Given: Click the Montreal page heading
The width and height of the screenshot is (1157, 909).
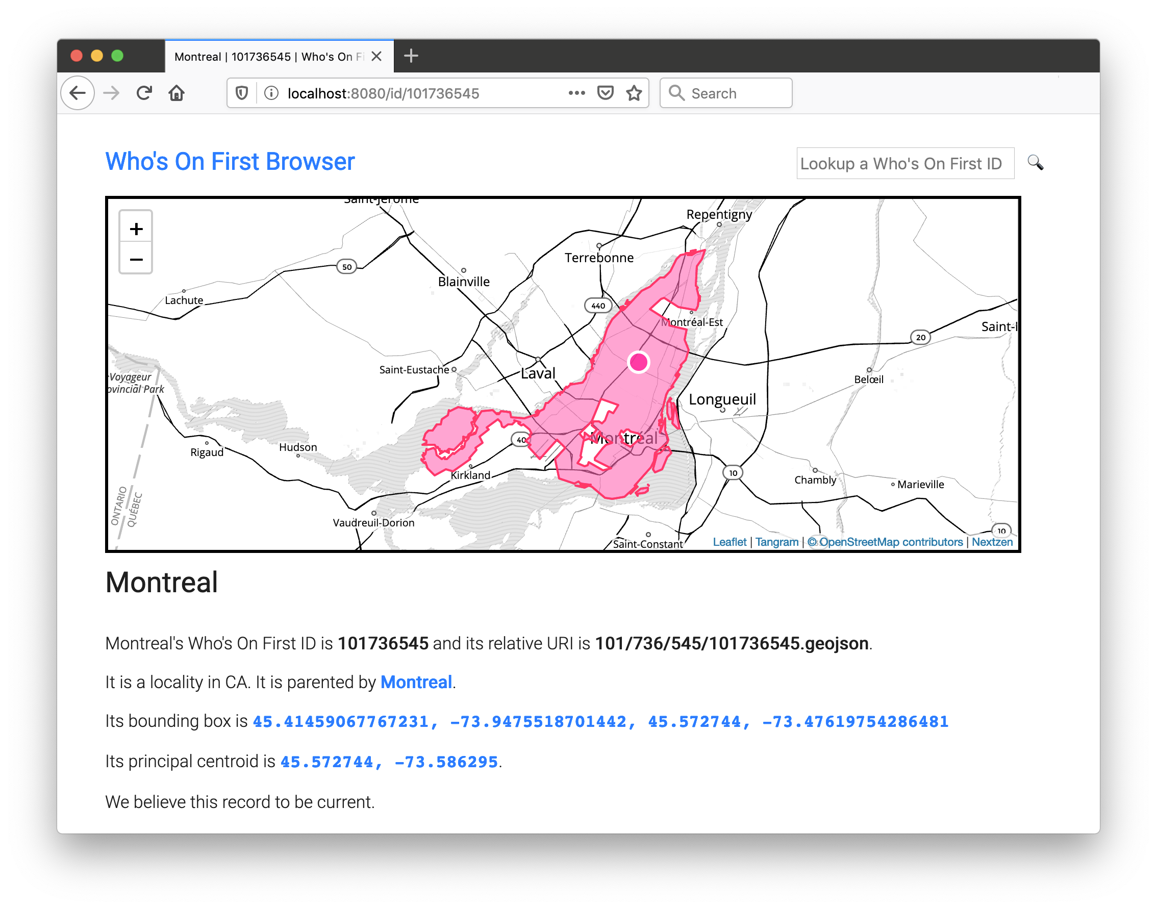Looking at the screenshot, I should tap(162, 582).
